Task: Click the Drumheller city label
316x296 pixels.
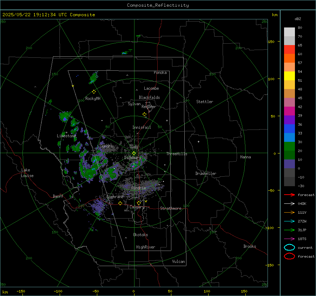Action: (x=206, y=174)
